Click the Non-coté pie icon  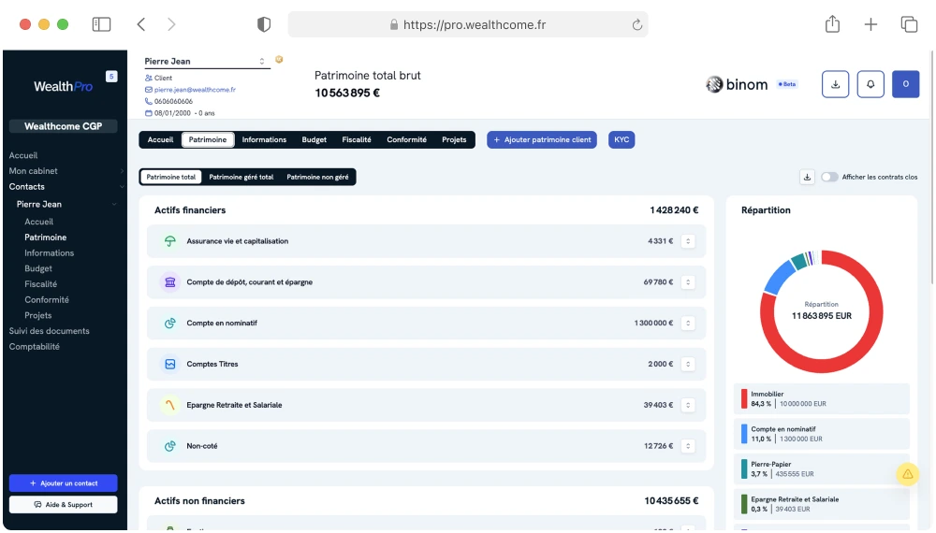click(x=170, y=446)
